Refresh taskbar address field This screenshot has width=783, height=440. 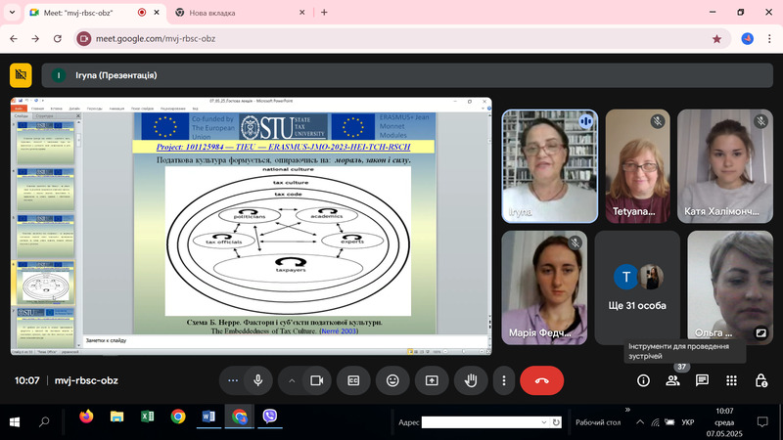click(556, 422)
